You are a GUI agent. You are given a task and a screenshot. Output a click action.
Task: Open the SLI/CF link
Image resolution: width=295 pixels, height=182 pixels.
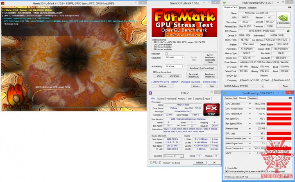pos(175,82)
